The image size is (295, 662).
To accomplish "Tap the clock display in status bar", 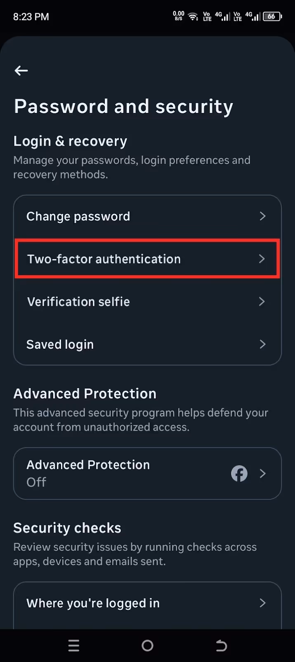I will tap(30, 17).
